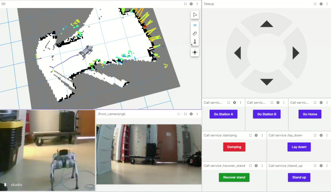Click the '3D' panel title
331x192 pixels.
[x=3, y=4]
